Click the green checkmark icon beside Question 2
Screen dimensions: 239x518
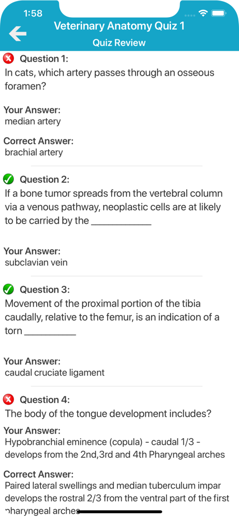pyautogui.click(x=8, y=180)
